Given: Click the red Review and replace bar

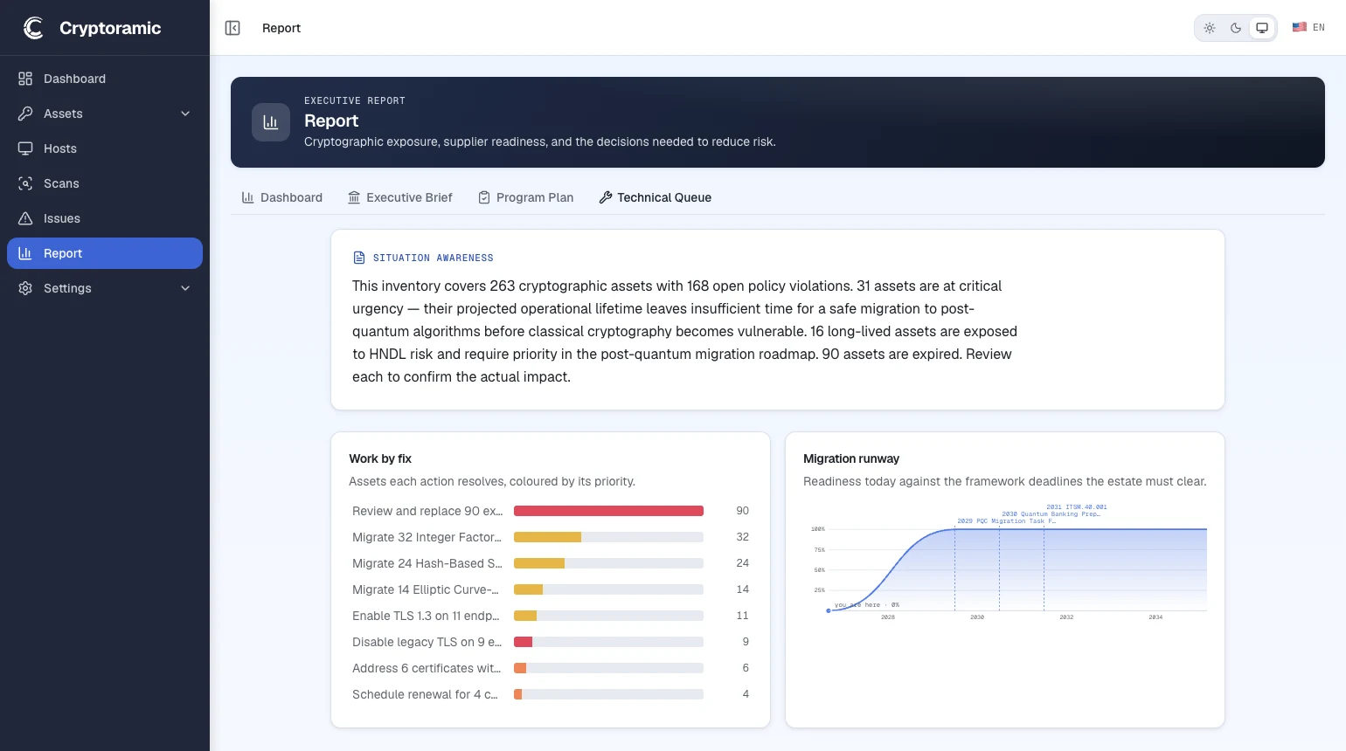Looking at the screenshot, I should tap(608, 511).
